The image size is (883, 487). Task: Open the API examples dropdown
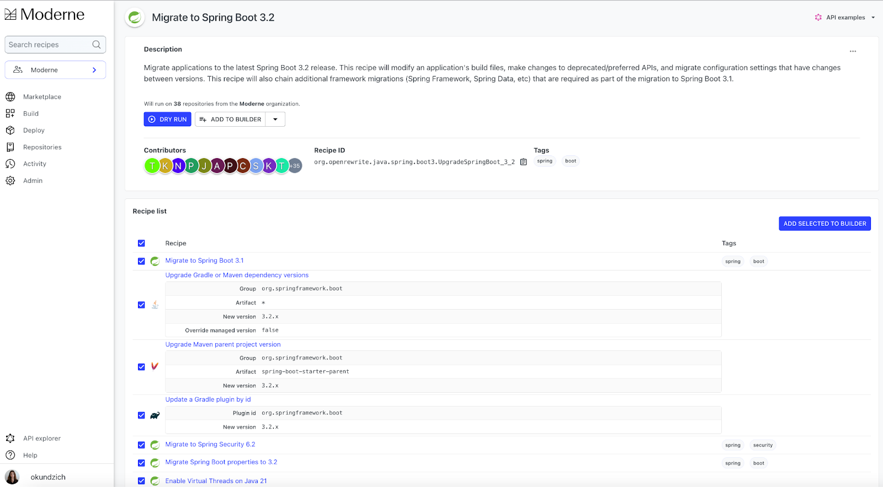[845, 18]
